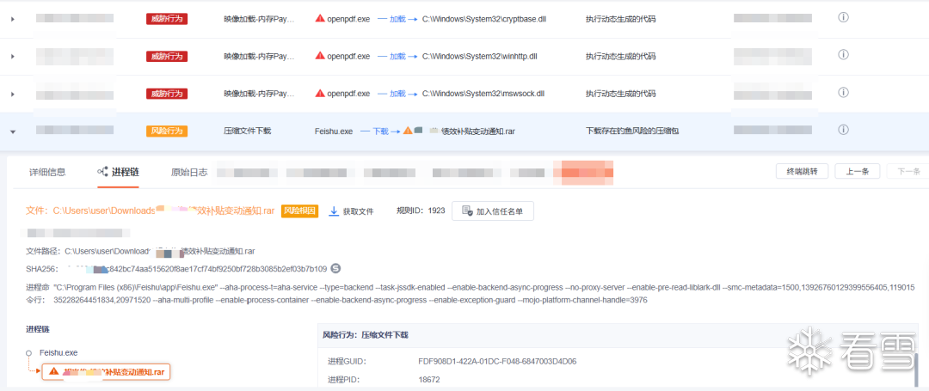Click 压缩文件下载 event type text

pos(247,131)
